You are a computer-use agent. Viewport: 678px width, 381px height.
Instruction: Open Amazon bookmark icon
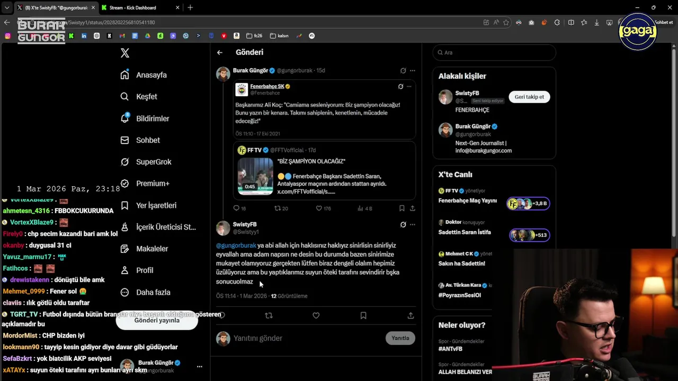tap(236, 36)
